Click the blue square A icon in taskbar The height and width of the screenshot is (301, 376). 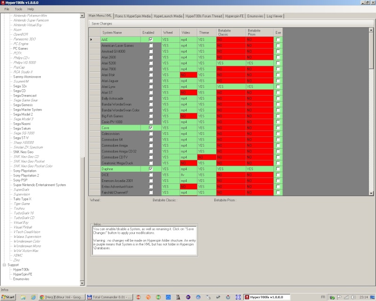(x=238, y=297)
